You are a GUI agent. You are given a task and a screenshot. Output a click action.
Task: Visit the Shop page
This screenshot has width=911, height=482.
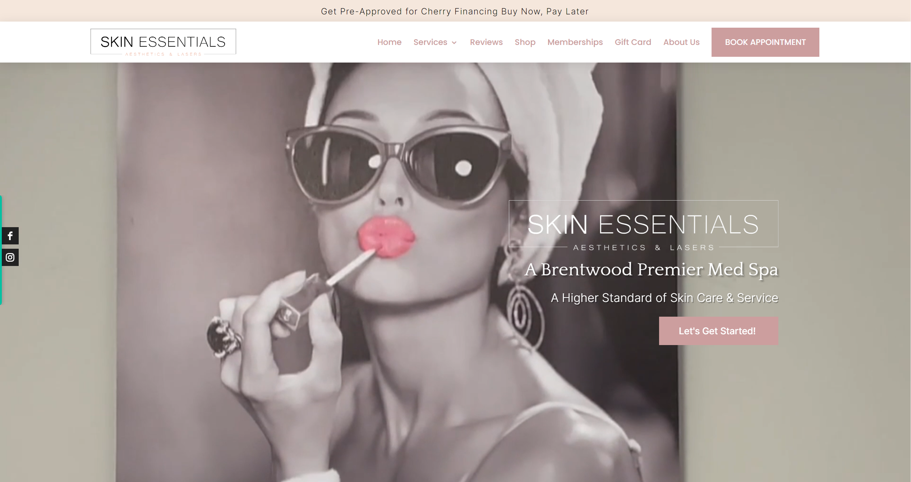525,42
